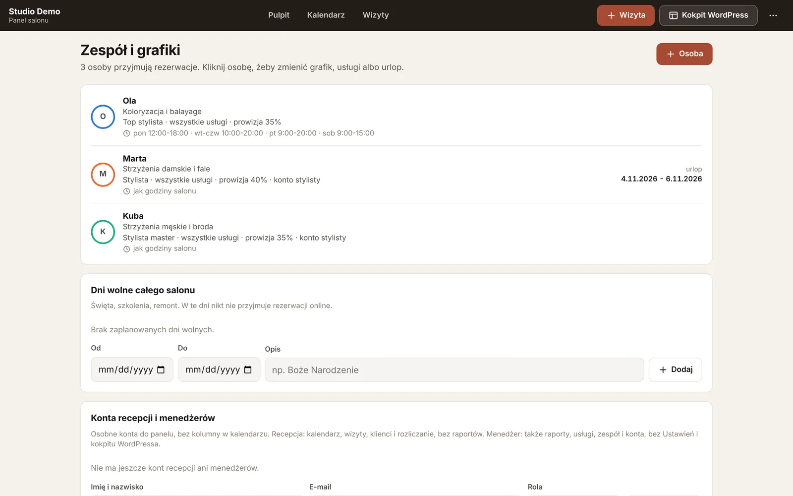793x496 pixels.
Task: Add a new person with Osoba button
Action: pos(684,54)
